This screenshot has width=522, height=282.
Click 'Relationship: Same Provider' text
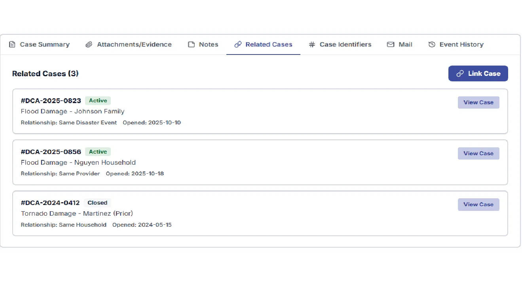click(x=60, y=173)
